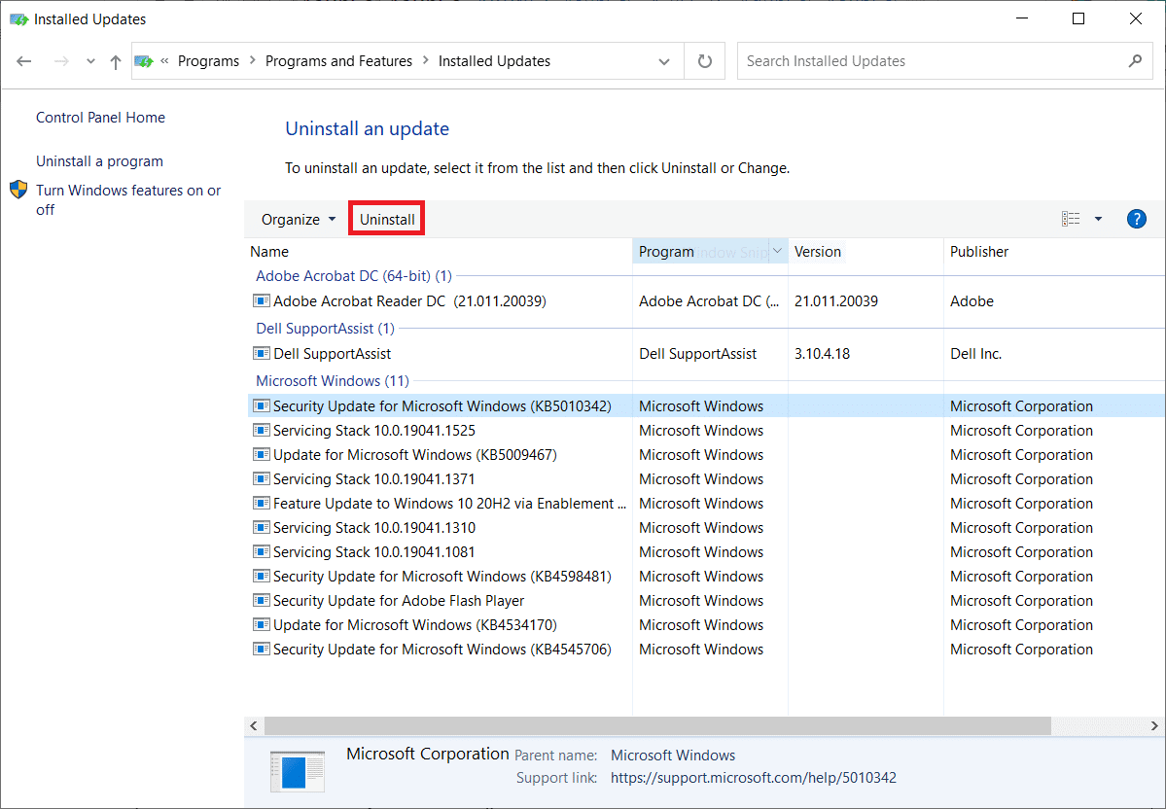Click the Installed Updates icon in the address bar

click(144, 60)
